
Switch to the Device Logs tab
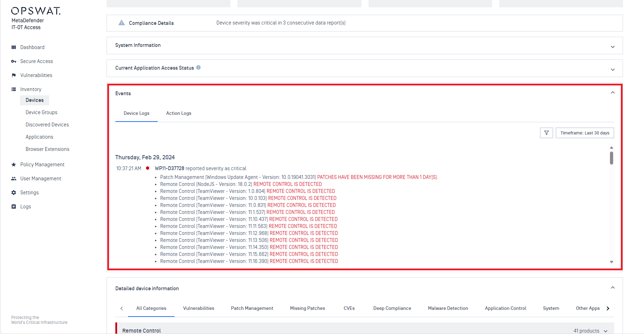click(x=136, y=113)
